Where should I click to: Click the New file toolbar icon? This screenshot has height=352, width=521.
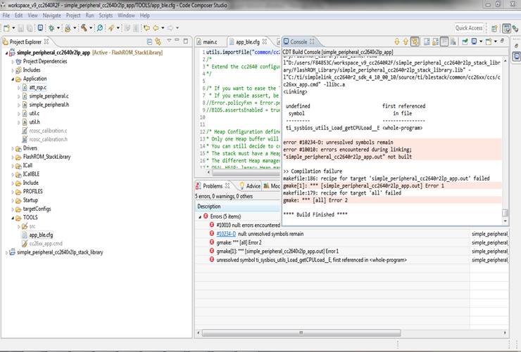click(x=6, y=28)
